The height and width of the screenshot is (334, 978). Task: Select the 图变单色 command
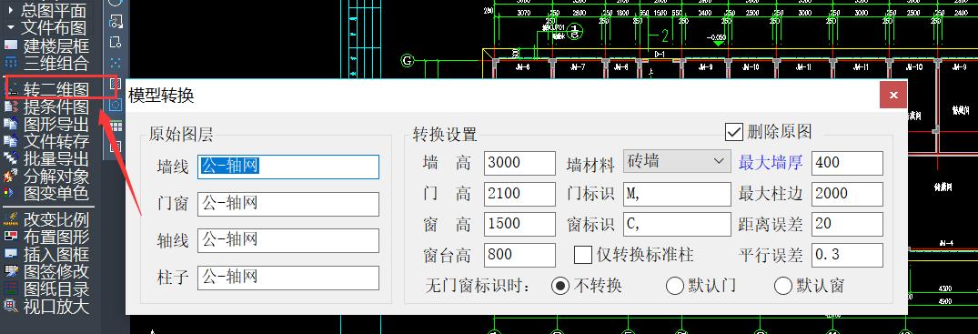coord(46,194)
